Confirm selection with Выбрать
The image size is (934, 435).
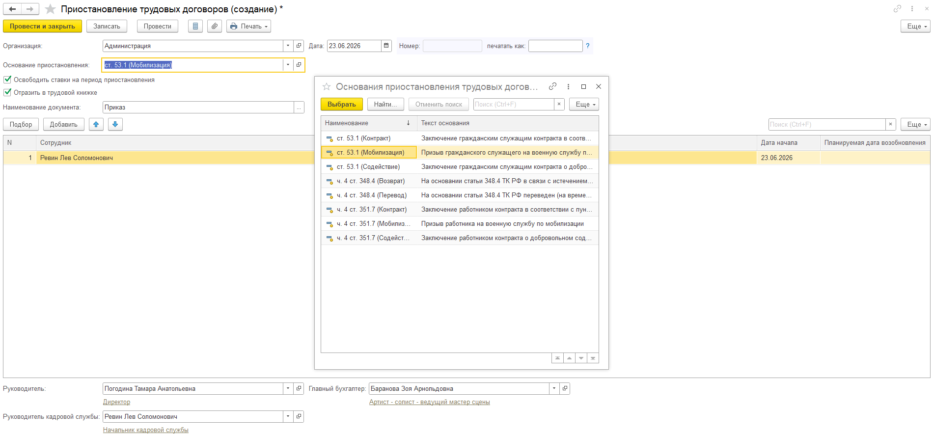click(x=342, y=104)
